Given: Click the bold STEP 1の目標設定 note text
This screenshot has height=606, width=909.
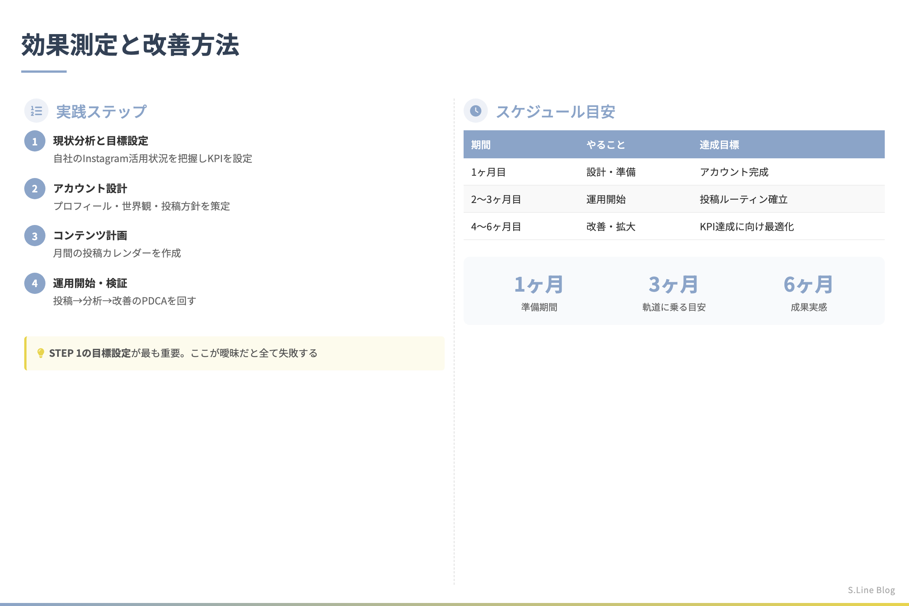Looking at the screenshot, I should click(90, 353).
